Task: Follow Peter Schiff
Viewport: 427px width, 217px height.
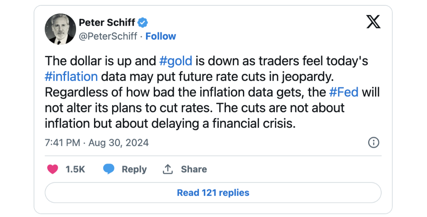Action: pos(161,36)
